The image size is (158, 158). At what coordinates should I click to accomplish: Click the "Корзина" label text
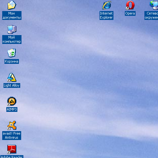pos(12,61)
